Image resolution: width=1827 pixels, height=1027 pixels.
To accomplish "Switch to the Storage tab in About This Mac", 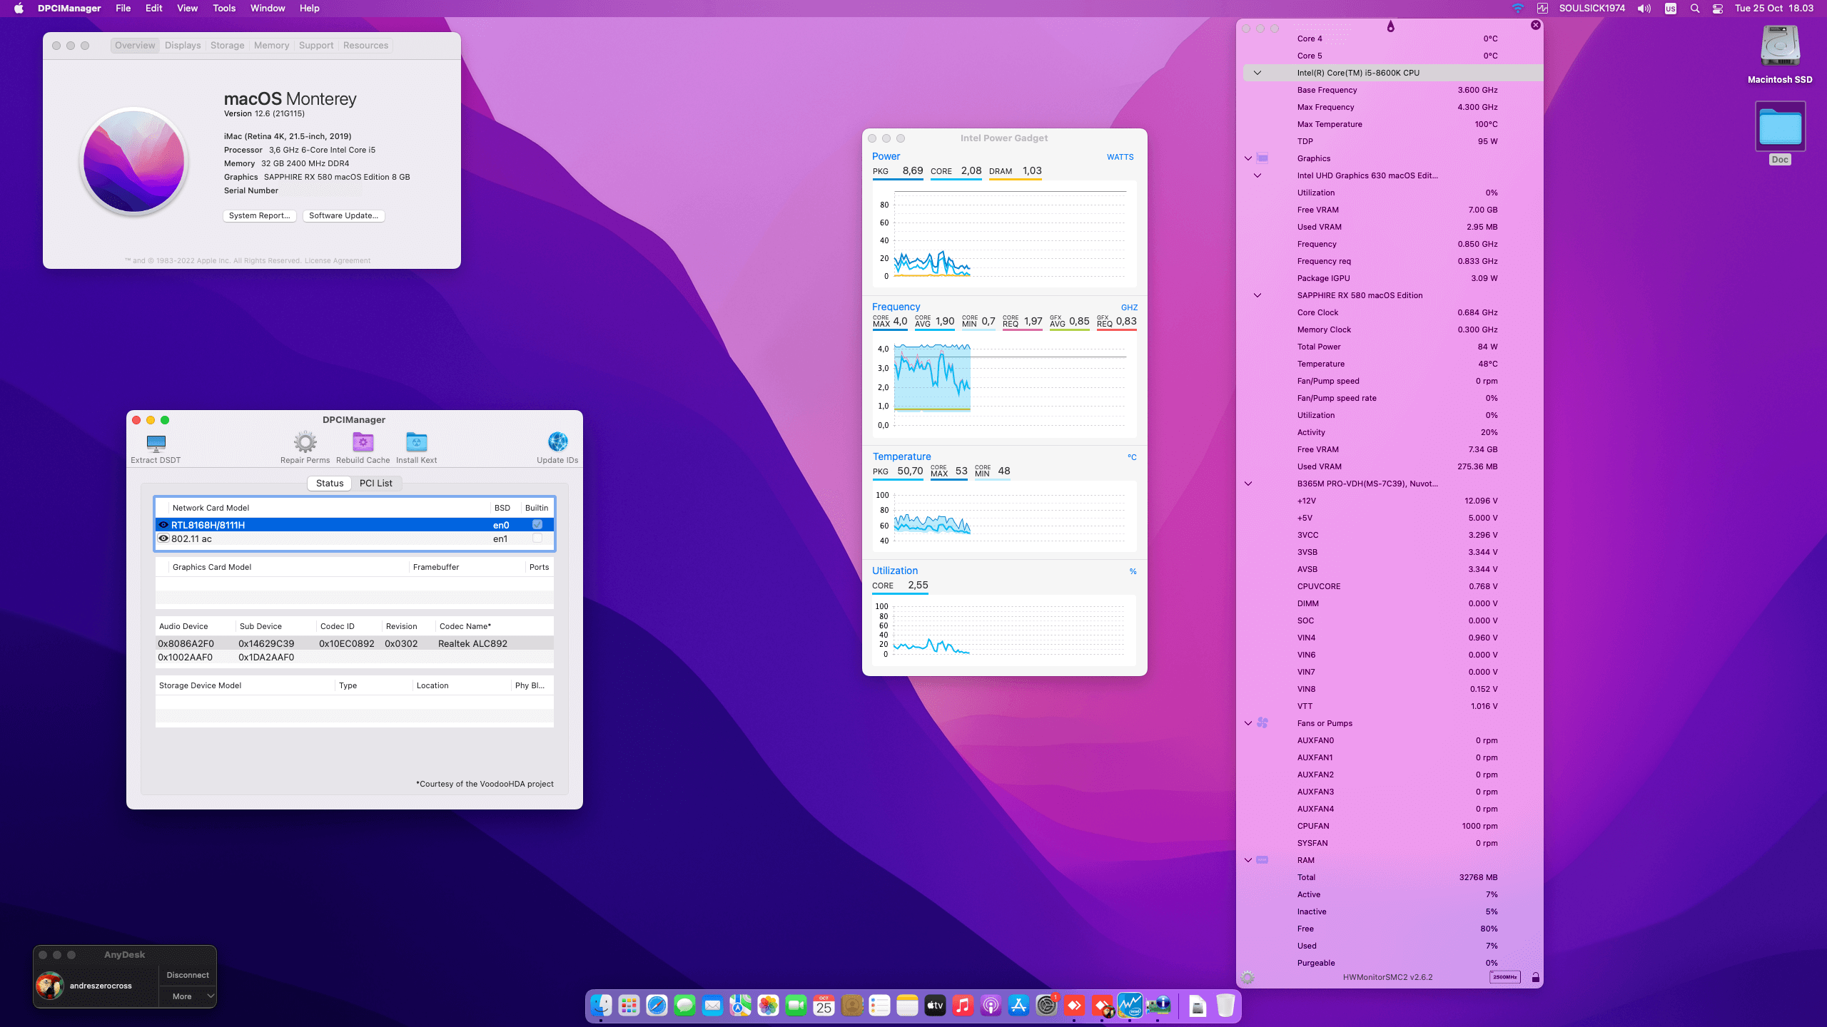I will click(x=228, y=45).
